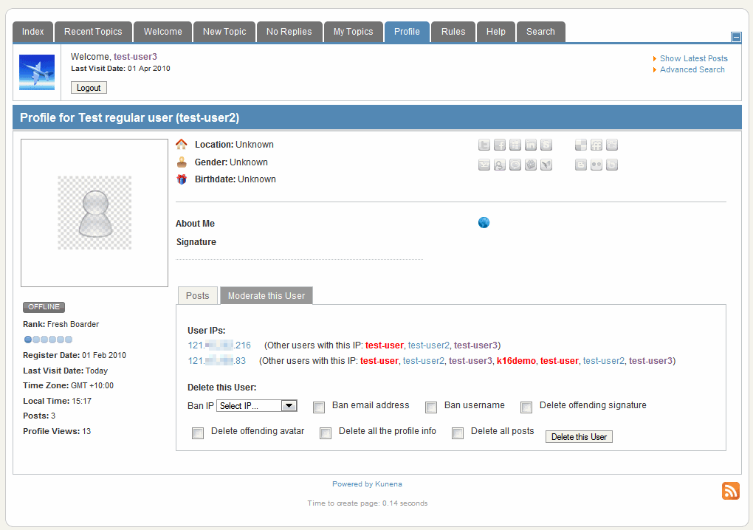Enable the Ban email address checkbox
Screen dimensions: 753x530
319,407
